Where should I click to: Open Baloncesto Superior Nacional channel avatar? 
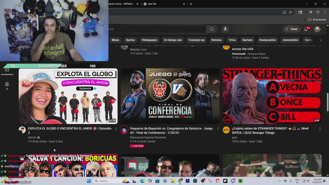tap(124, 130)
